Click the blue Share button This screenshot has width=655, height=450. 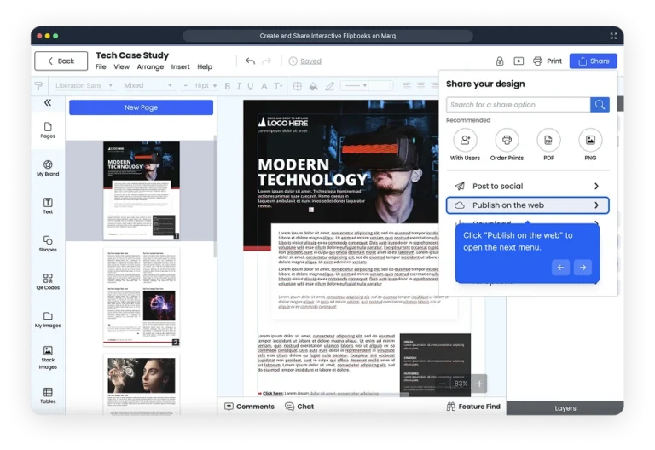coord(594,61)
